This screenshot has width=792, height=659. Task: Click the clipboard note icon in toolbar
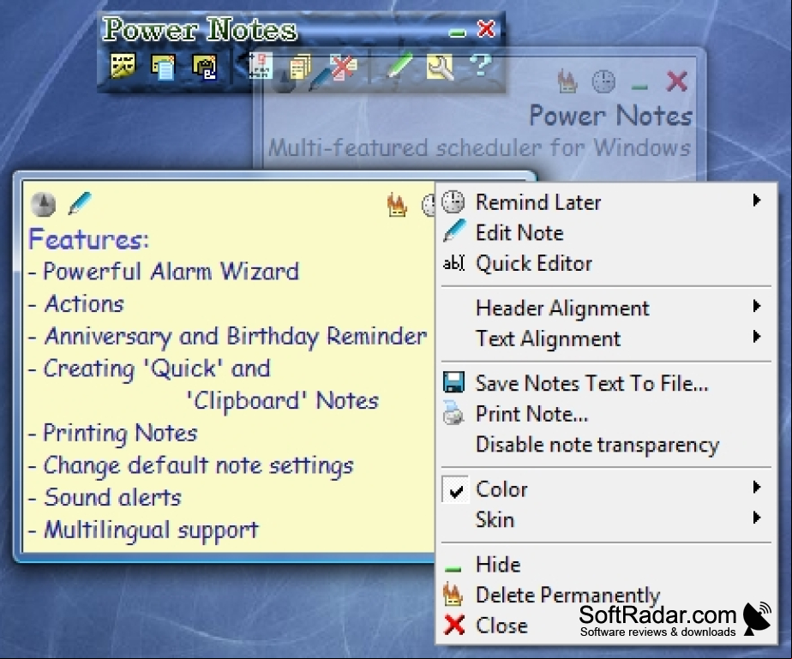click(x=205, y=67)
